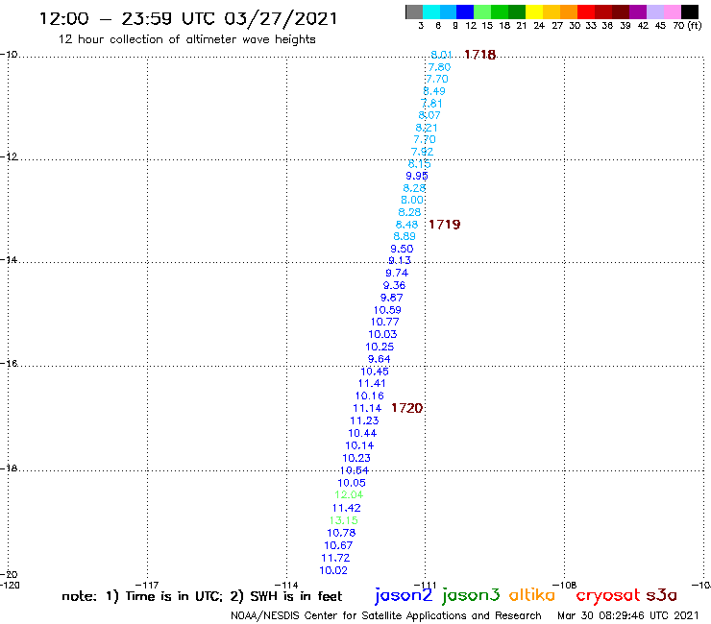The width and height of the screenshot is (711, 624).
Task: Click the 8.07 wave height value
Action: pos(429,115)
